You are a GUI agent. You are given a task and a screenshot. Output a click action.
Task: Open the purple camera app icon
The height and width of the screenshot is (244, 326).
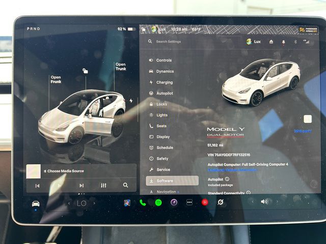[x=174, y=202]
